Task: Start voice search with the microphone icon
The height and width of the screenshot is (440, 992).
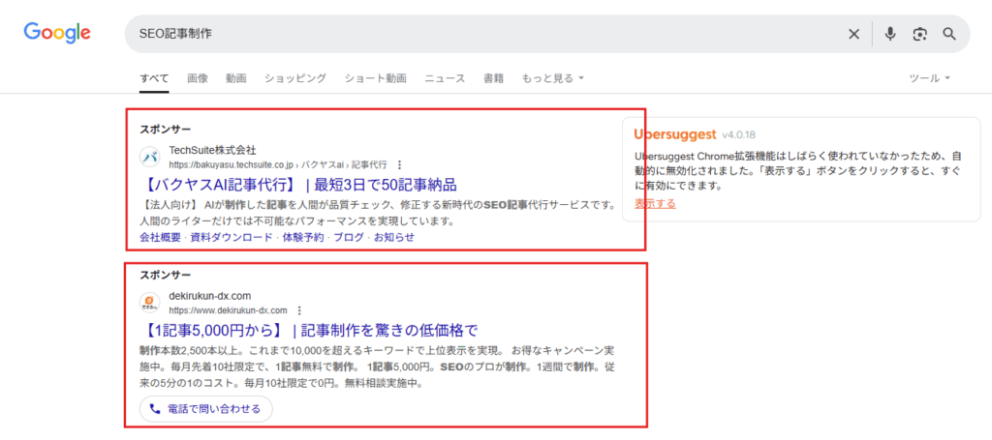Action: tap(890, 34)
